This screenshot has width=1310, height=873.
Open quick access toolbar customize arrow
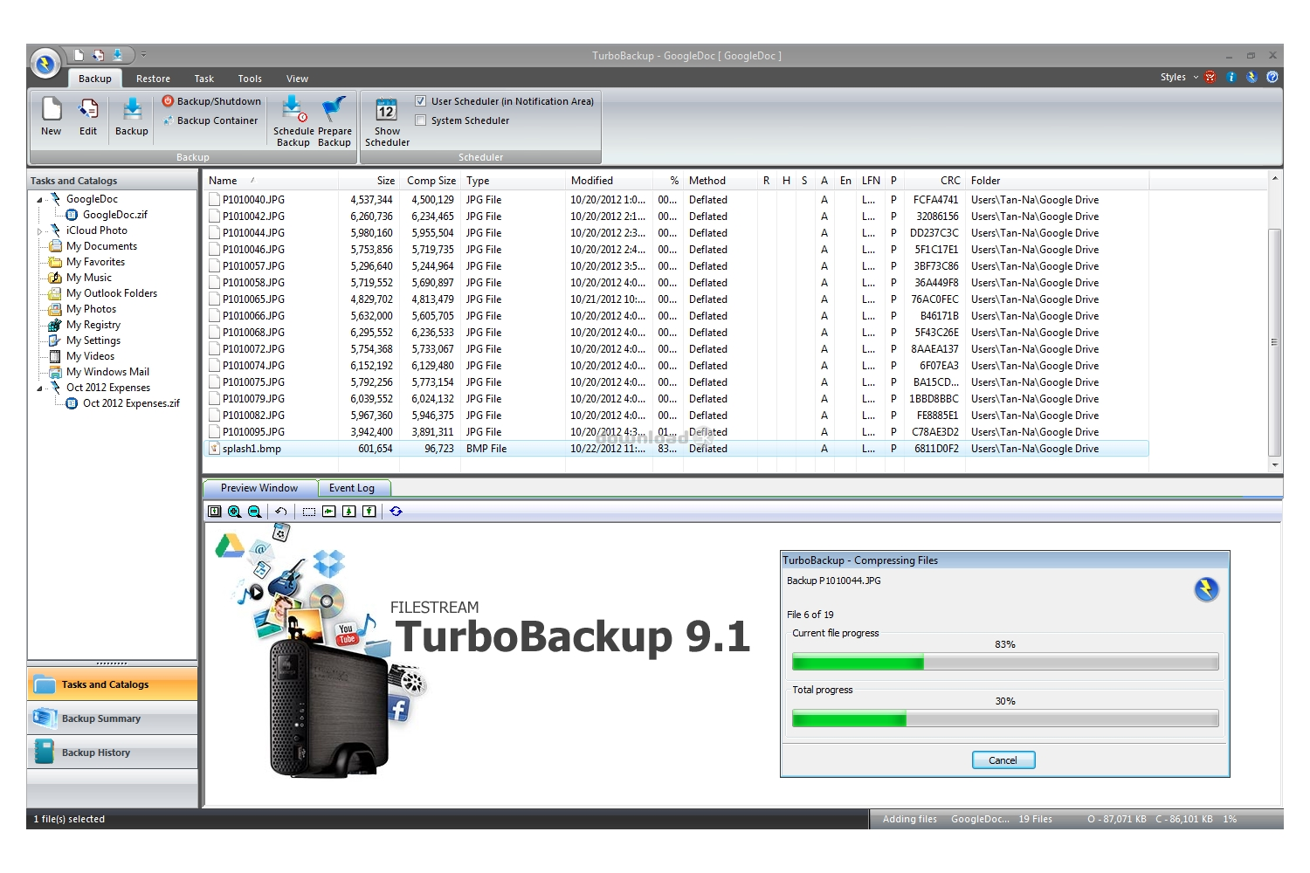coord(144,54)
